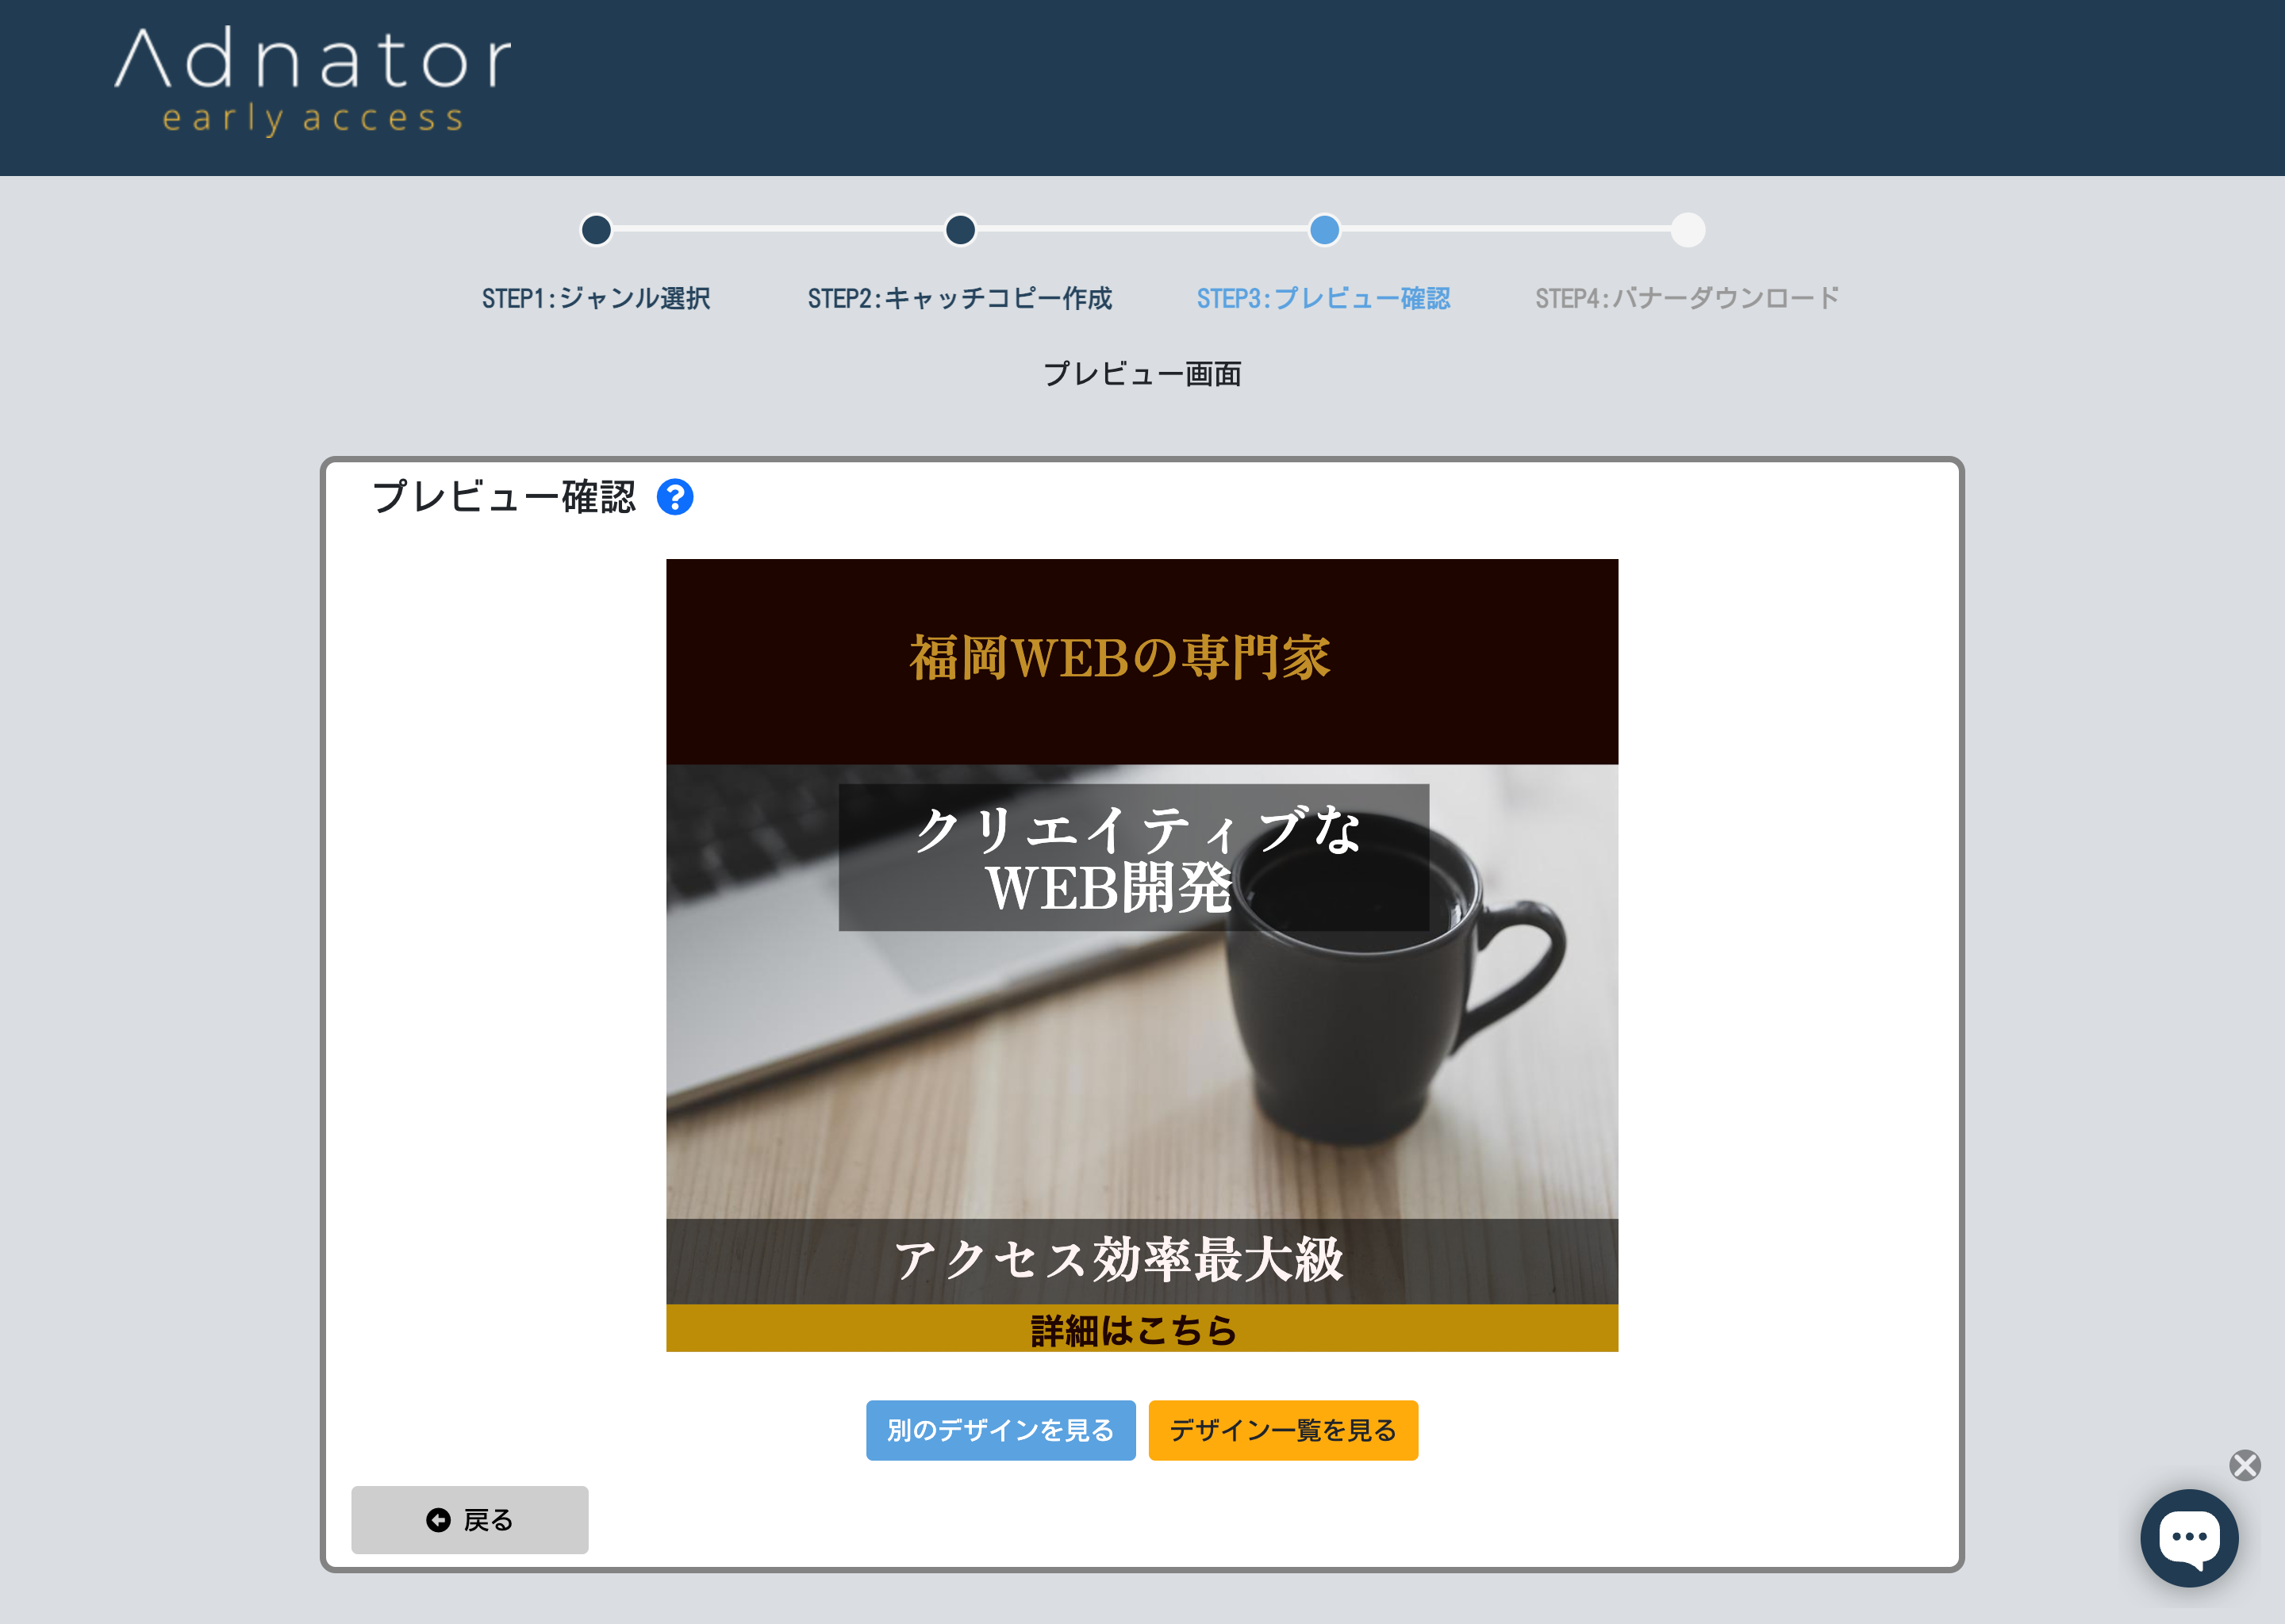Viewport: 2285px width, 1624px height.
Task: Click the プレビュー画面 heading
Action: click(x=1142, y=374)
